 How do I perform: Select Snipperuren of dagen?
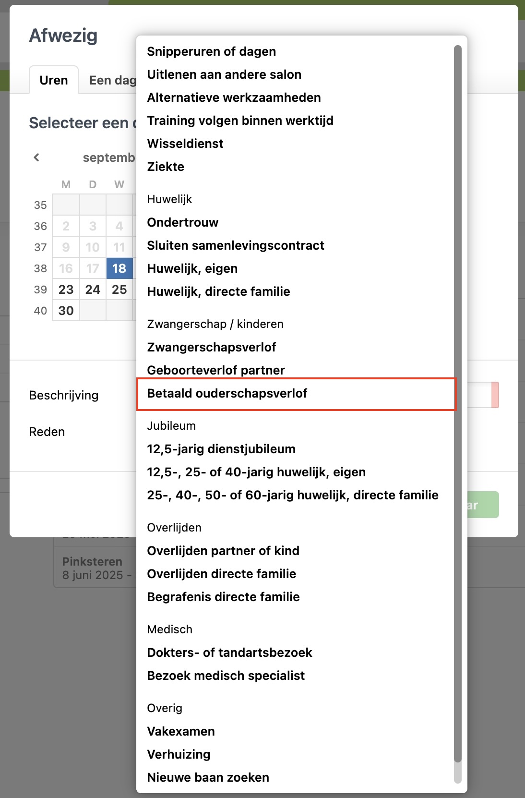211,52
